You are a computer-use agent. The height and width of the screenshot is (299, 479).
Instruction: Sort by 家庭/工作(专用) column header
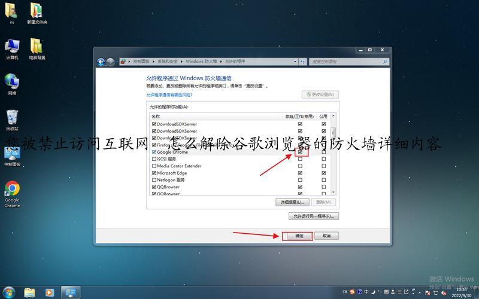tap(299, 117)
